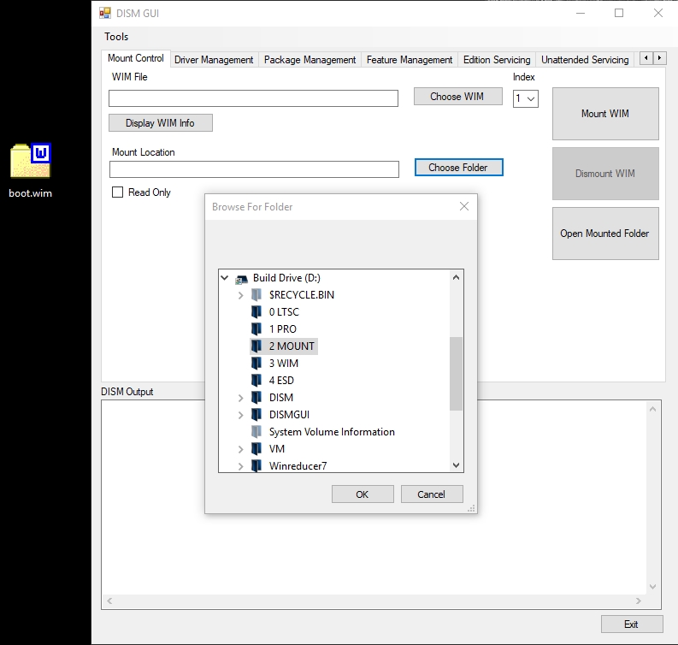Select the Winreducer7 folder icon
The width and height of the screenshot is (678, 645).
pyautogui.click(x=256, y=466)
